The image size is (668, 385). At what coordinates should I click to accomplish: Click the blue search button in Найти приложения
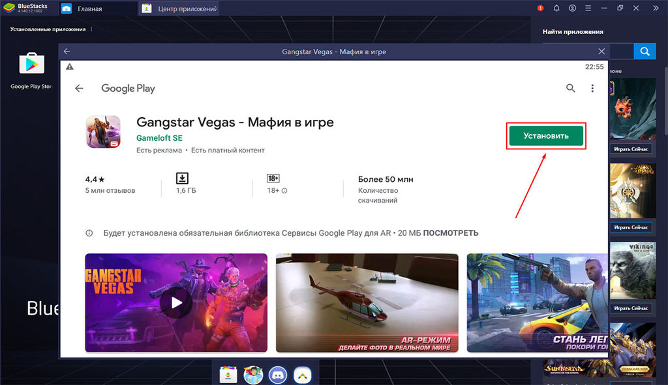[645, 51]
